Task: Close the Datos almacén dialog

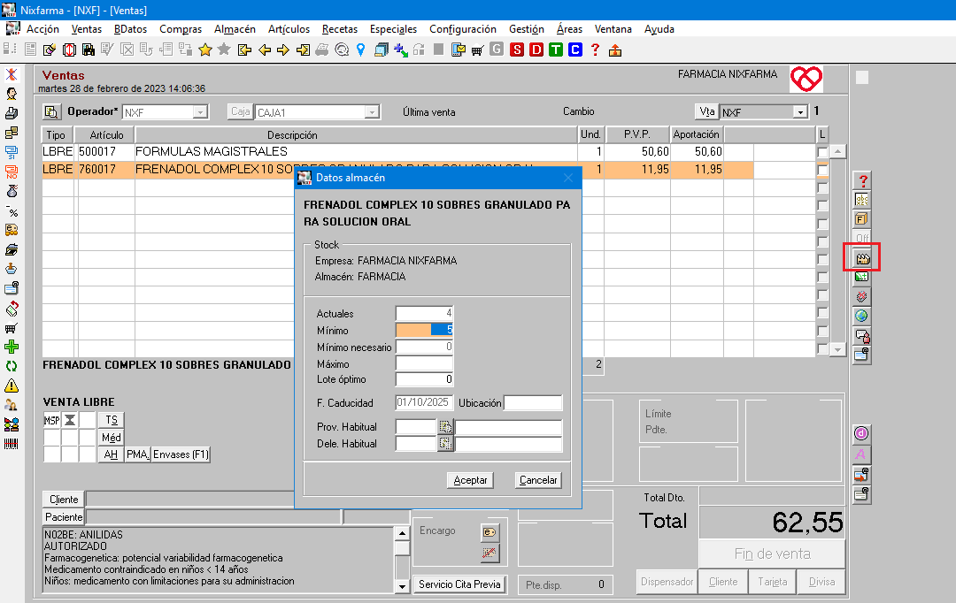Action: click(568, 178)
